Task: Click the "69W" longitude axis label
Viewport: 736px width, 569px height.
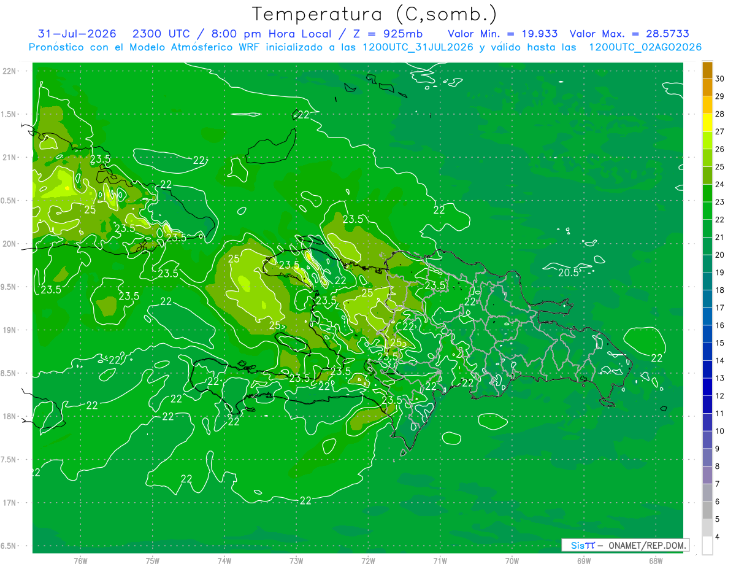Action: [x=584, y=561]
